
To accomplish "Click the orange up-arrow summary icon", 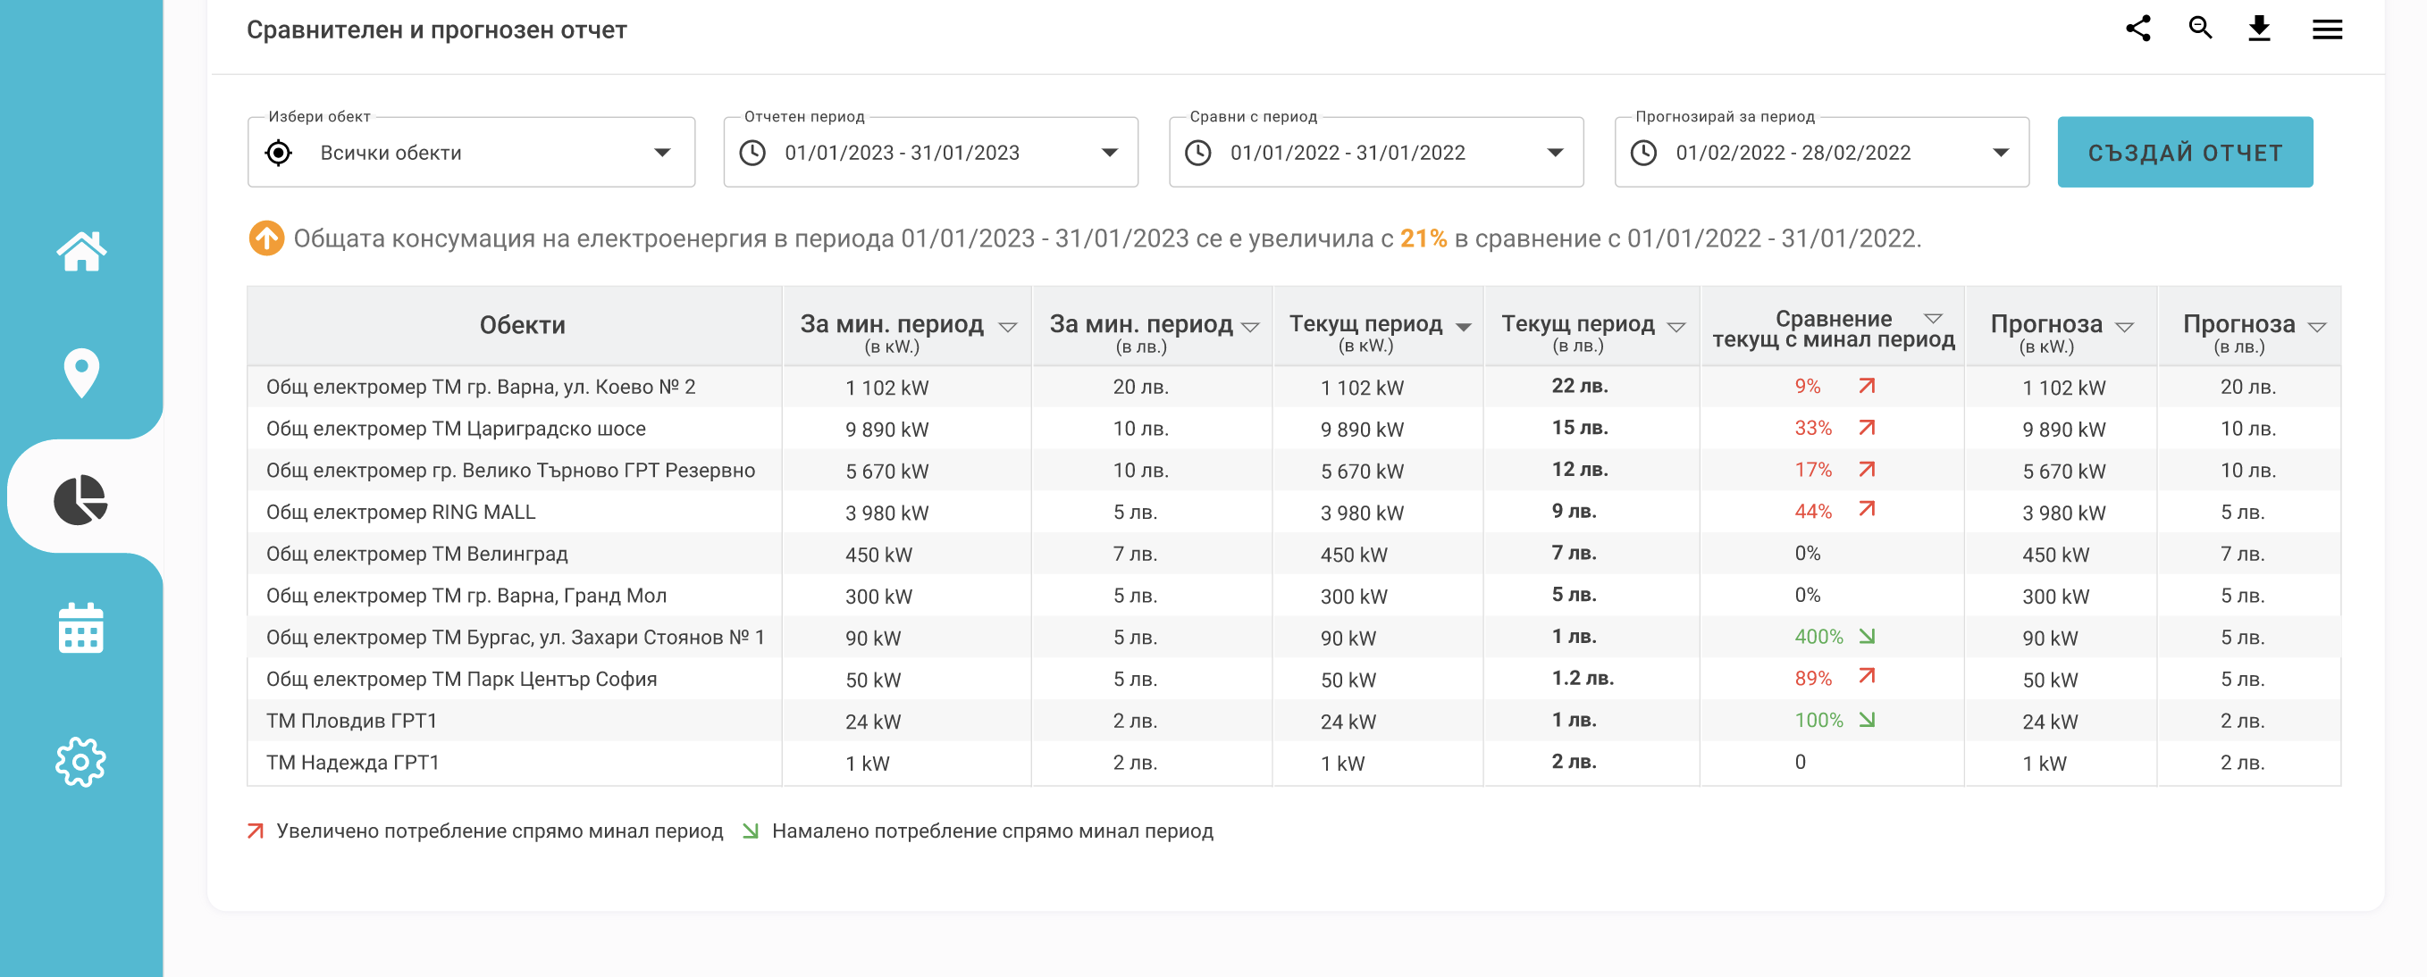I will tap(265, 238).
